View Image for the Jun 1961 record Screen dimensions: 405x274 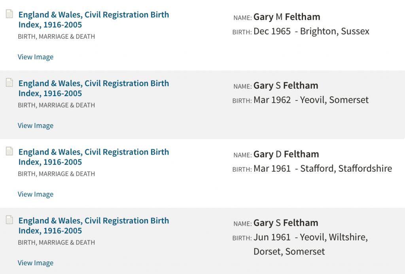pos(36,263)
